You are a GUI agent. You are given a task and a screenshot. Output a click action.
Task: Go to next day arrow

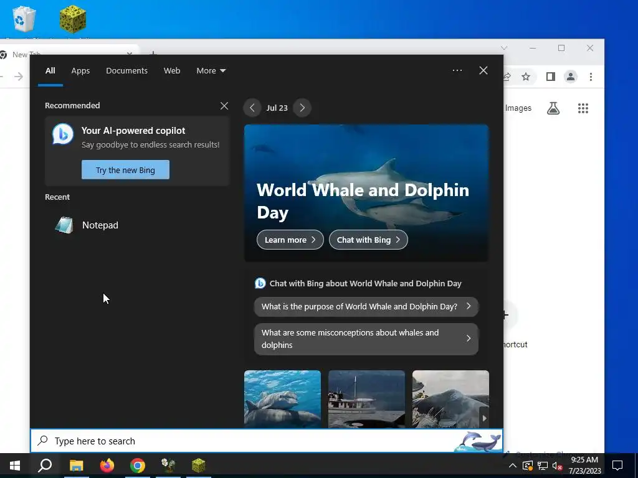tap(302, 108)
